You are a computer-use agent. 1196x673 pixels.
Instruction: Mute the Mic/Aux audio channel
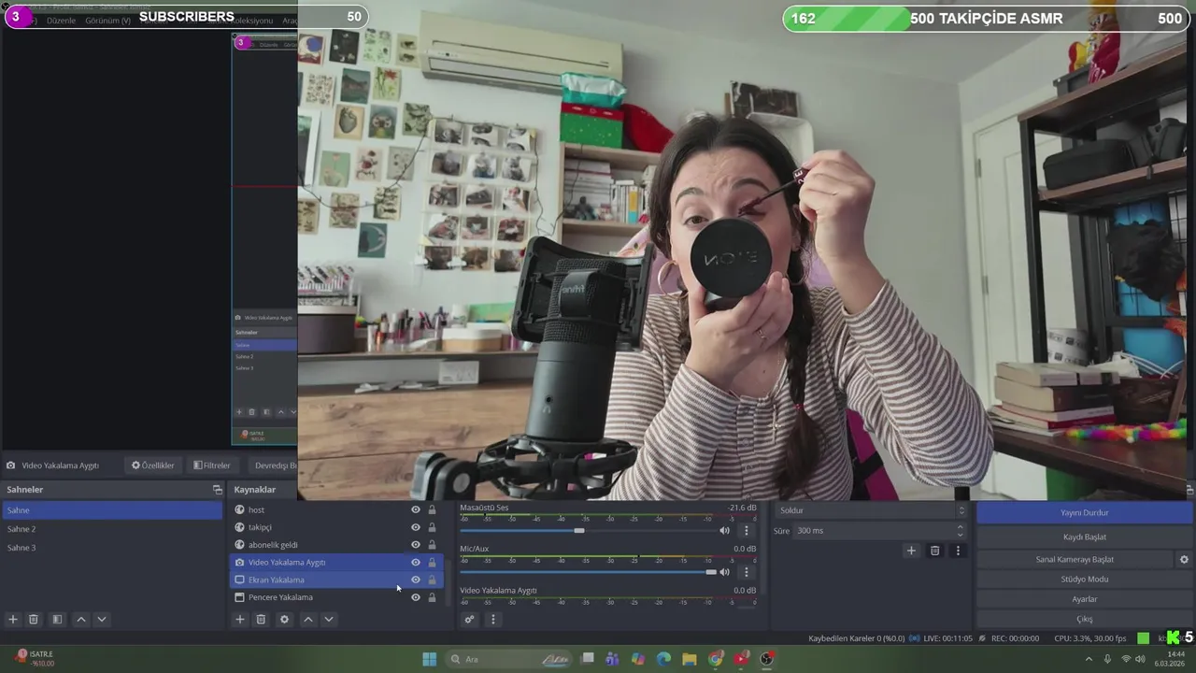click(x=724, y=572)
